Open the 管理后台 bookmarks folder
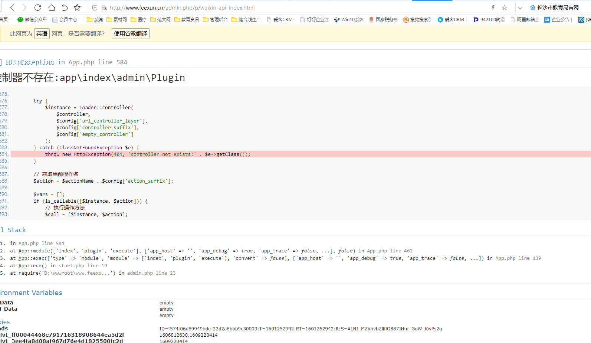591x343 pixels. (216, 20)
